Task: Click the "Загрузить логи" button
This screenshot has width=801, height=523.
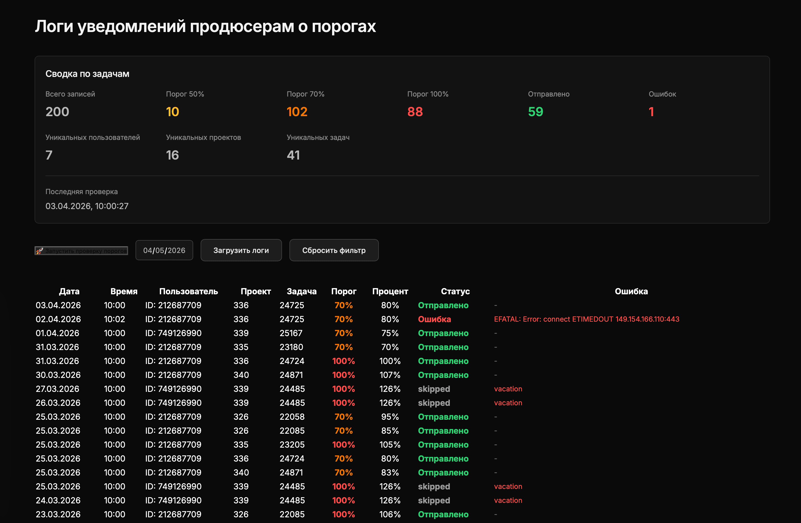Action: (241, 250)
